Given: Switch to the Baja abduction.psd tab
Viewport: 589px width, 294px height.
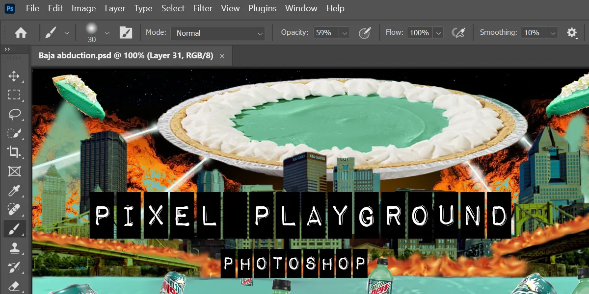Looking at the screenshot, I should 125,56.
